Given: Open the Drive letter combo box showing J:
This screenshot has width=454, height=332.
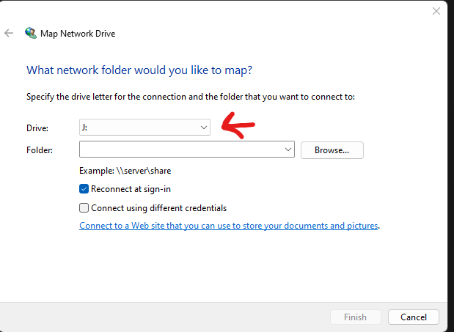Looking at the screenshot, I should (144, 128).
